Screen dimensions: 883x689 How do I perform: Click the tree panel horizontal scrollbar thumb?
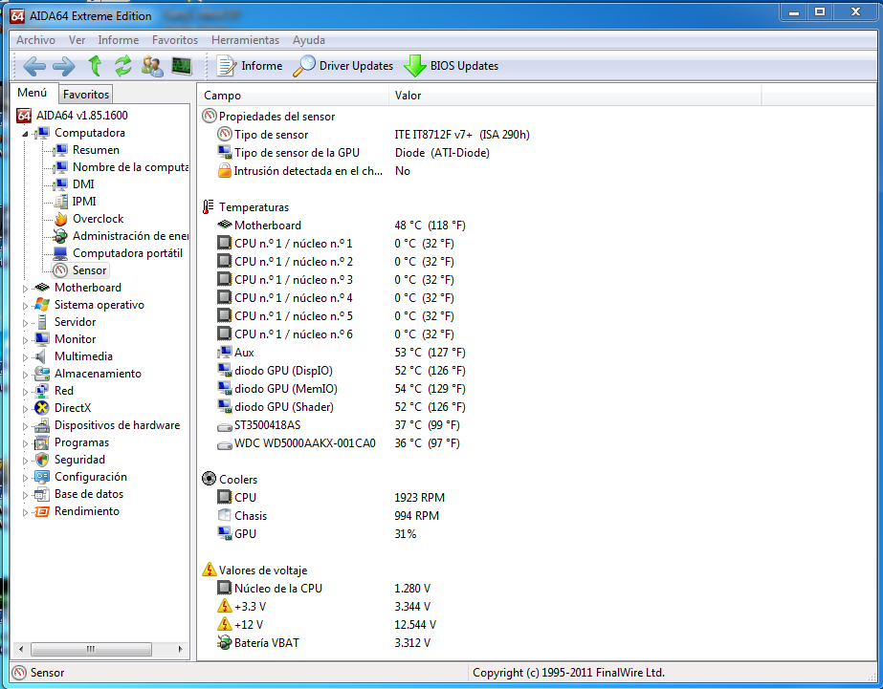(x=91, y=649)
